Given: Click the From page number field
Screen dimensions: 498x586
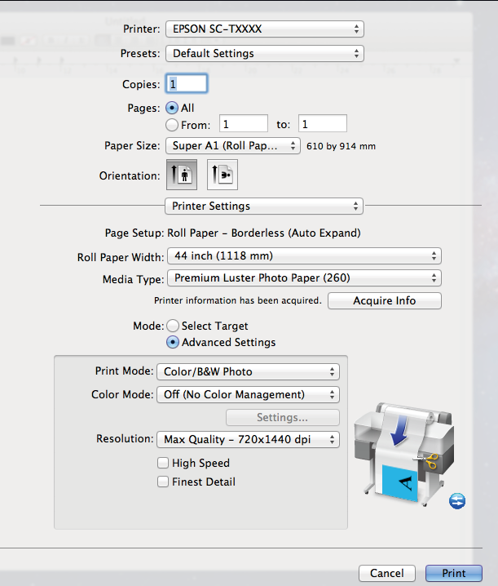Looking at the screenshot, I should 244,124.
